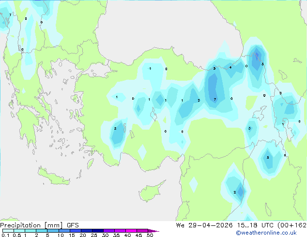Image resolution: width=307 pixels, height=237 pixels.
Task: Click the 15–20 mm blue legend swatch
Action: click(75, 231)
